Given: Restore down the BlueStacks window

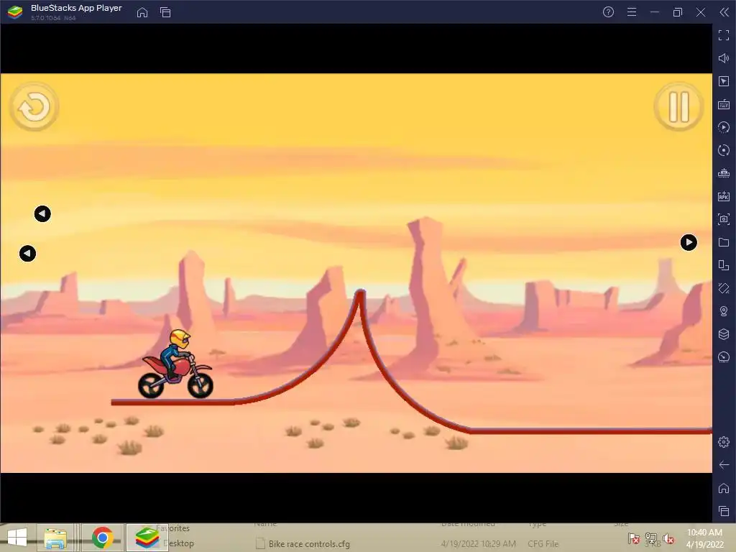Looking at the screenshot, I should (x=677, y=12).
